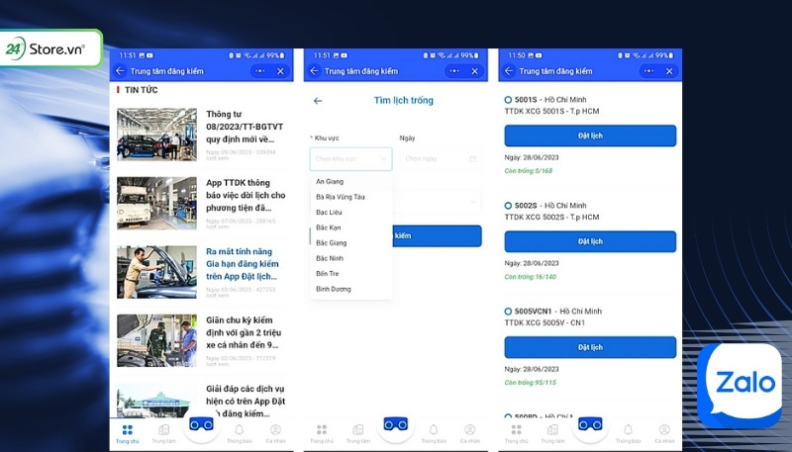
Task: Select Bắc Ninh from the list
Action: click(351, 258)
